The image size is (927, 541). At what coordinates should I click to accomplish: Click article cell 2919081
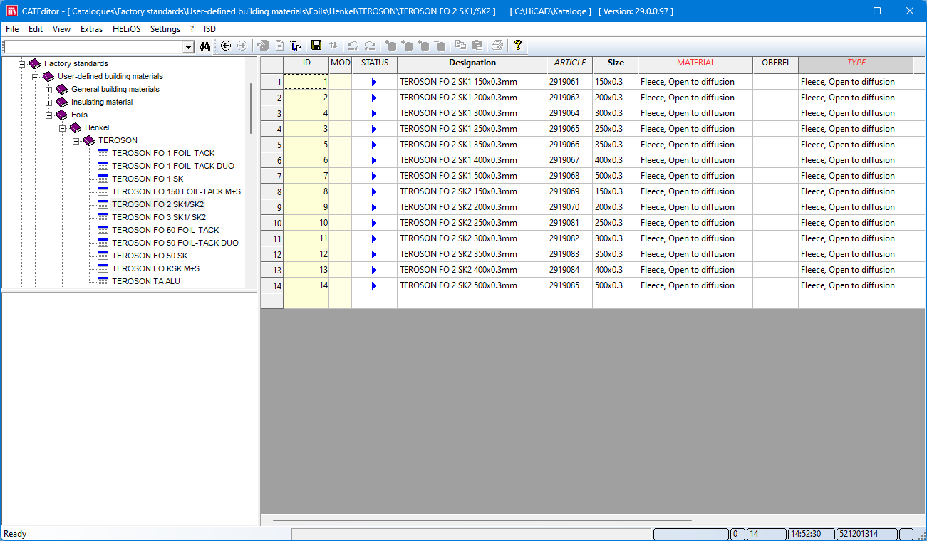pyautogui.click(x=569, y=224)
